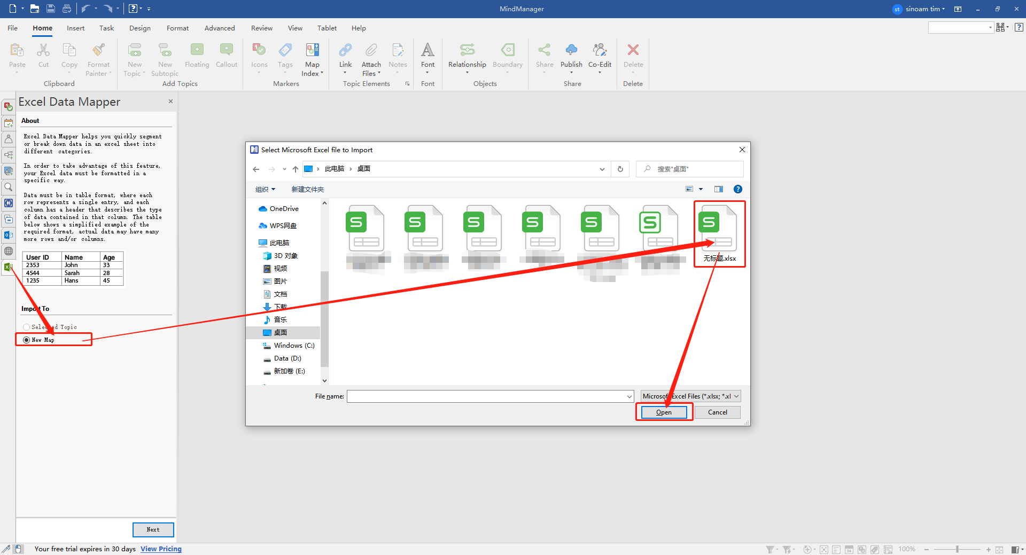Open the Map Index panel
The width and height of the screenshot is (1026, 555).
(x=312, y=59)
